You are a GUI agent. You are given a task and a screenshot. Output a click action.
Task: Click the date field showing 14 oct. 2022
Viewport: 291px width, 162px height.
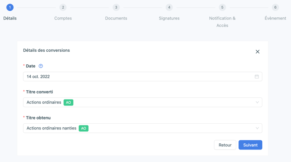coord(142,76)
